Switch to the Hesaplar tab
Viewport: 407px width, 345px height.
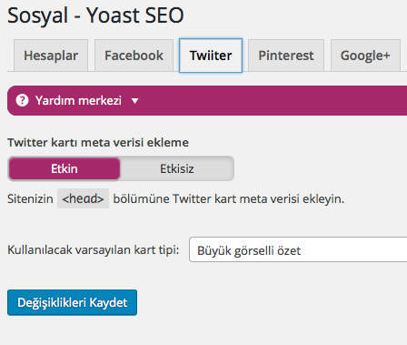point(51,56)
